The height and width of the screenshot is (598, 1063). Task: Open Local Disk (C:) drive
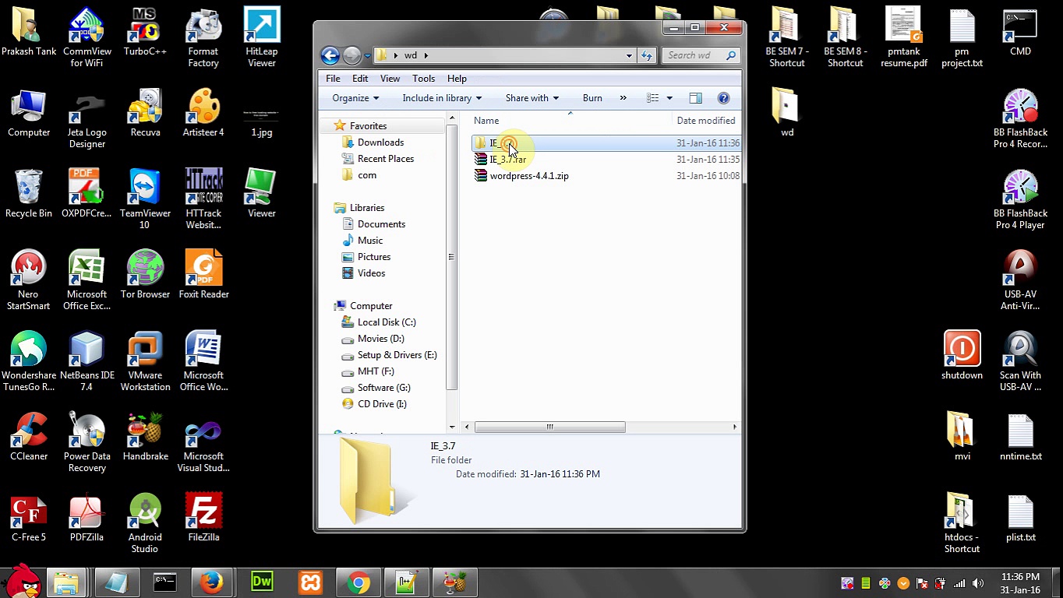pyautogui.click(x=387, y=322)
